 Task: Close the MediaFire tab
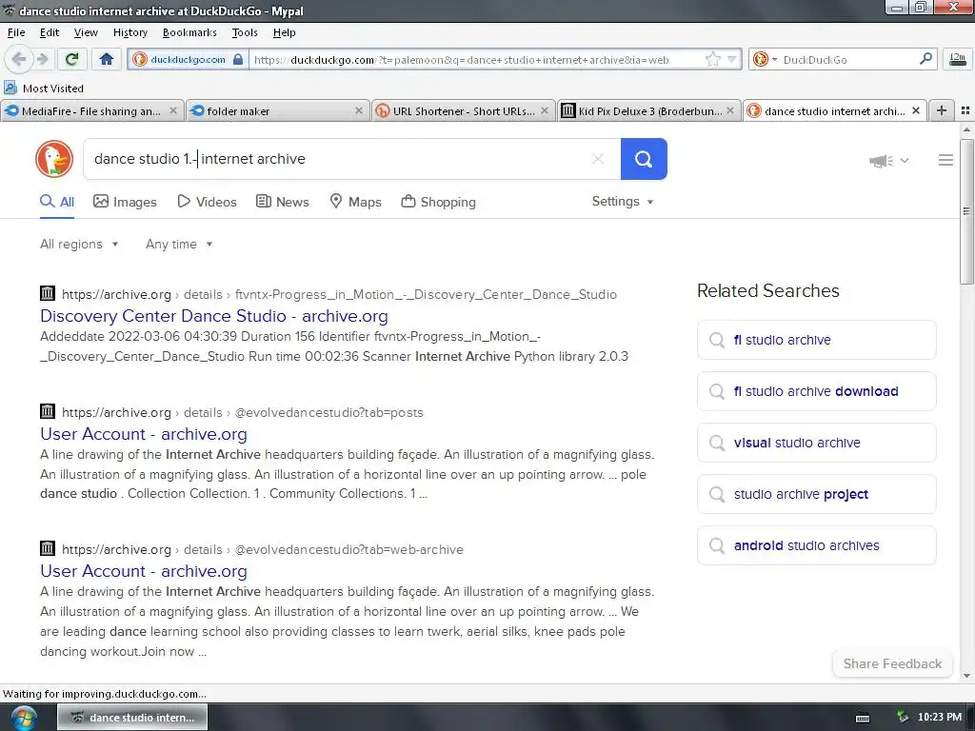173,110
